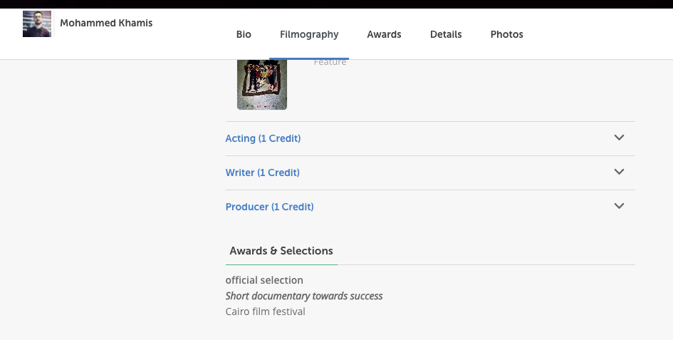The width and height of the screenshot is (673, 340).
Task: Click the Acting (1 Credit) link
Action: (x=263, y=138)
